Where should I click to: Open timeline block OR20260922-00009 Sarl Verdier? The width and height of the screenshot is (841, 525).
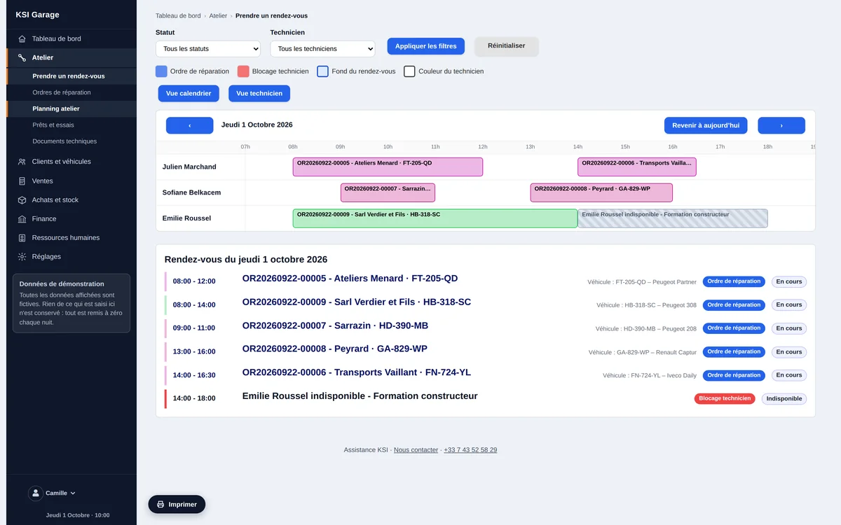coord(435,218)
